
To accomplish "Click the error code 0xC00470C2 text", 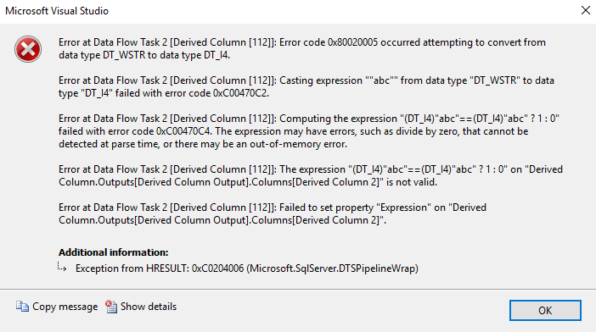I will (x=241, y=93).
